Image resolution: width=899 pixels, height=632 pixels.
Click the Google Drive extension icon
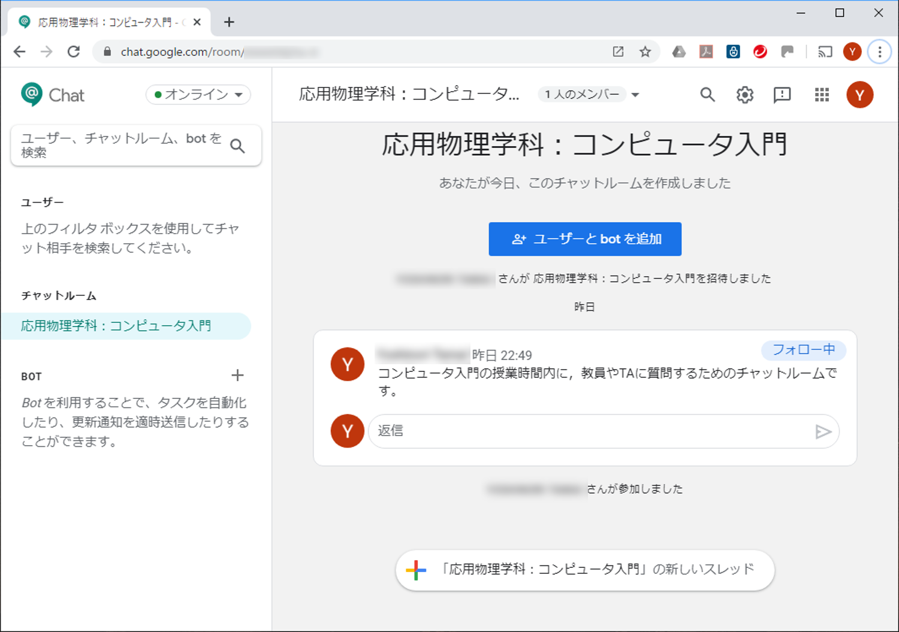(x=678, y=52)
